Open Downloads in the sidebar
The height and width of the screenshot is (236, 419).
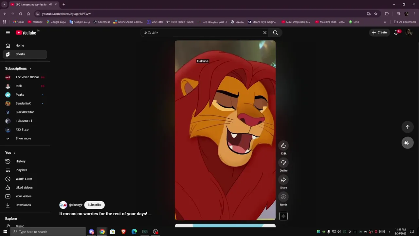pyautogui.click(x=25, y=205)
